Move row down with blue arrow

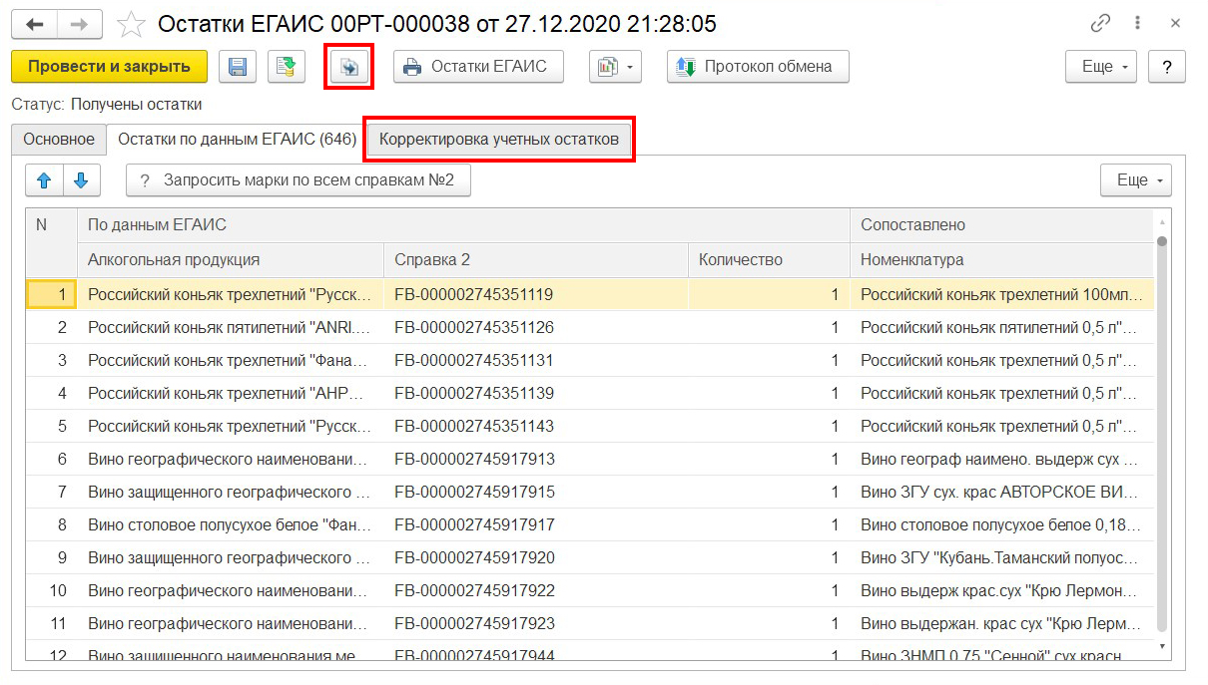pyautogui.click(x=81, y=180)
